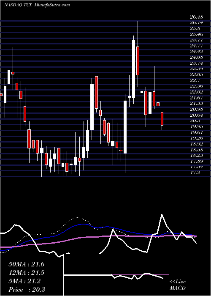Select the 20.3 price axis label
Image resolution: width=211 pixels, height=296 pixels.
click(195, 121)
